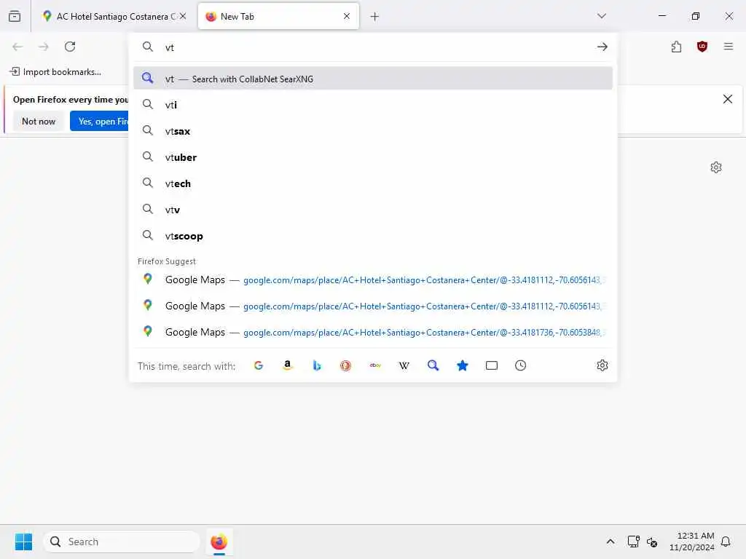
Task: List all tabs dropdown arrow
Action: click(602, 16)
